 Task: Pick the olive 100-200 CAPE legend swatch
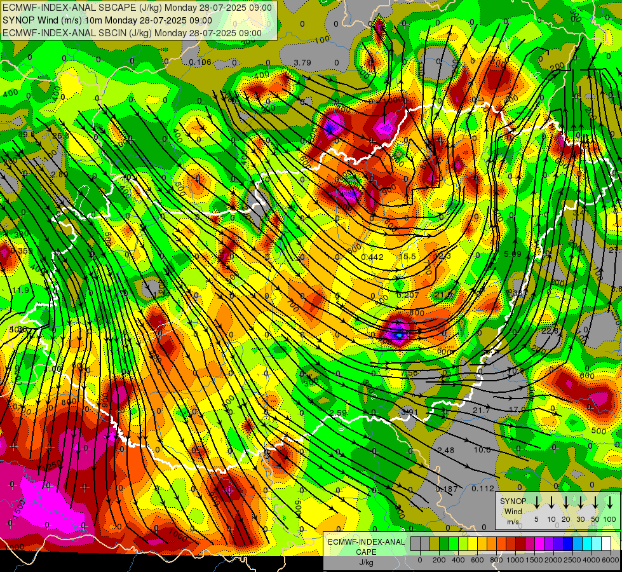point(435,543)
